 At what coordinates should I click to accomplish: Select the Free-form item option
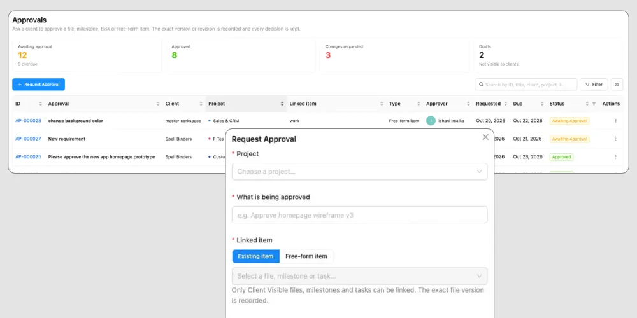point(306,256)
